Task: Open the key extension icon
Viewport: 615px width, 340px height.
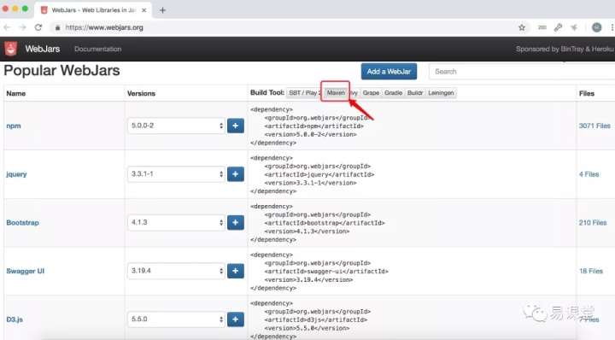Action: (x=558, y=27)
